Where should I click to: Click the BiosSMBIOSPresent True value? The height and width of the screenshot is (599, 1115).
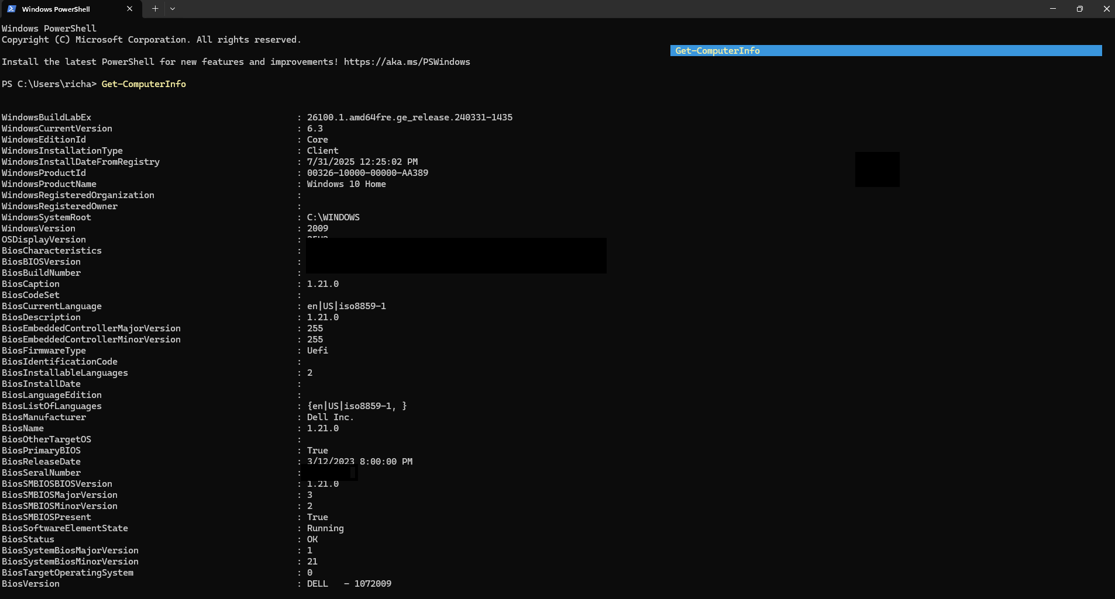[318, 517]
